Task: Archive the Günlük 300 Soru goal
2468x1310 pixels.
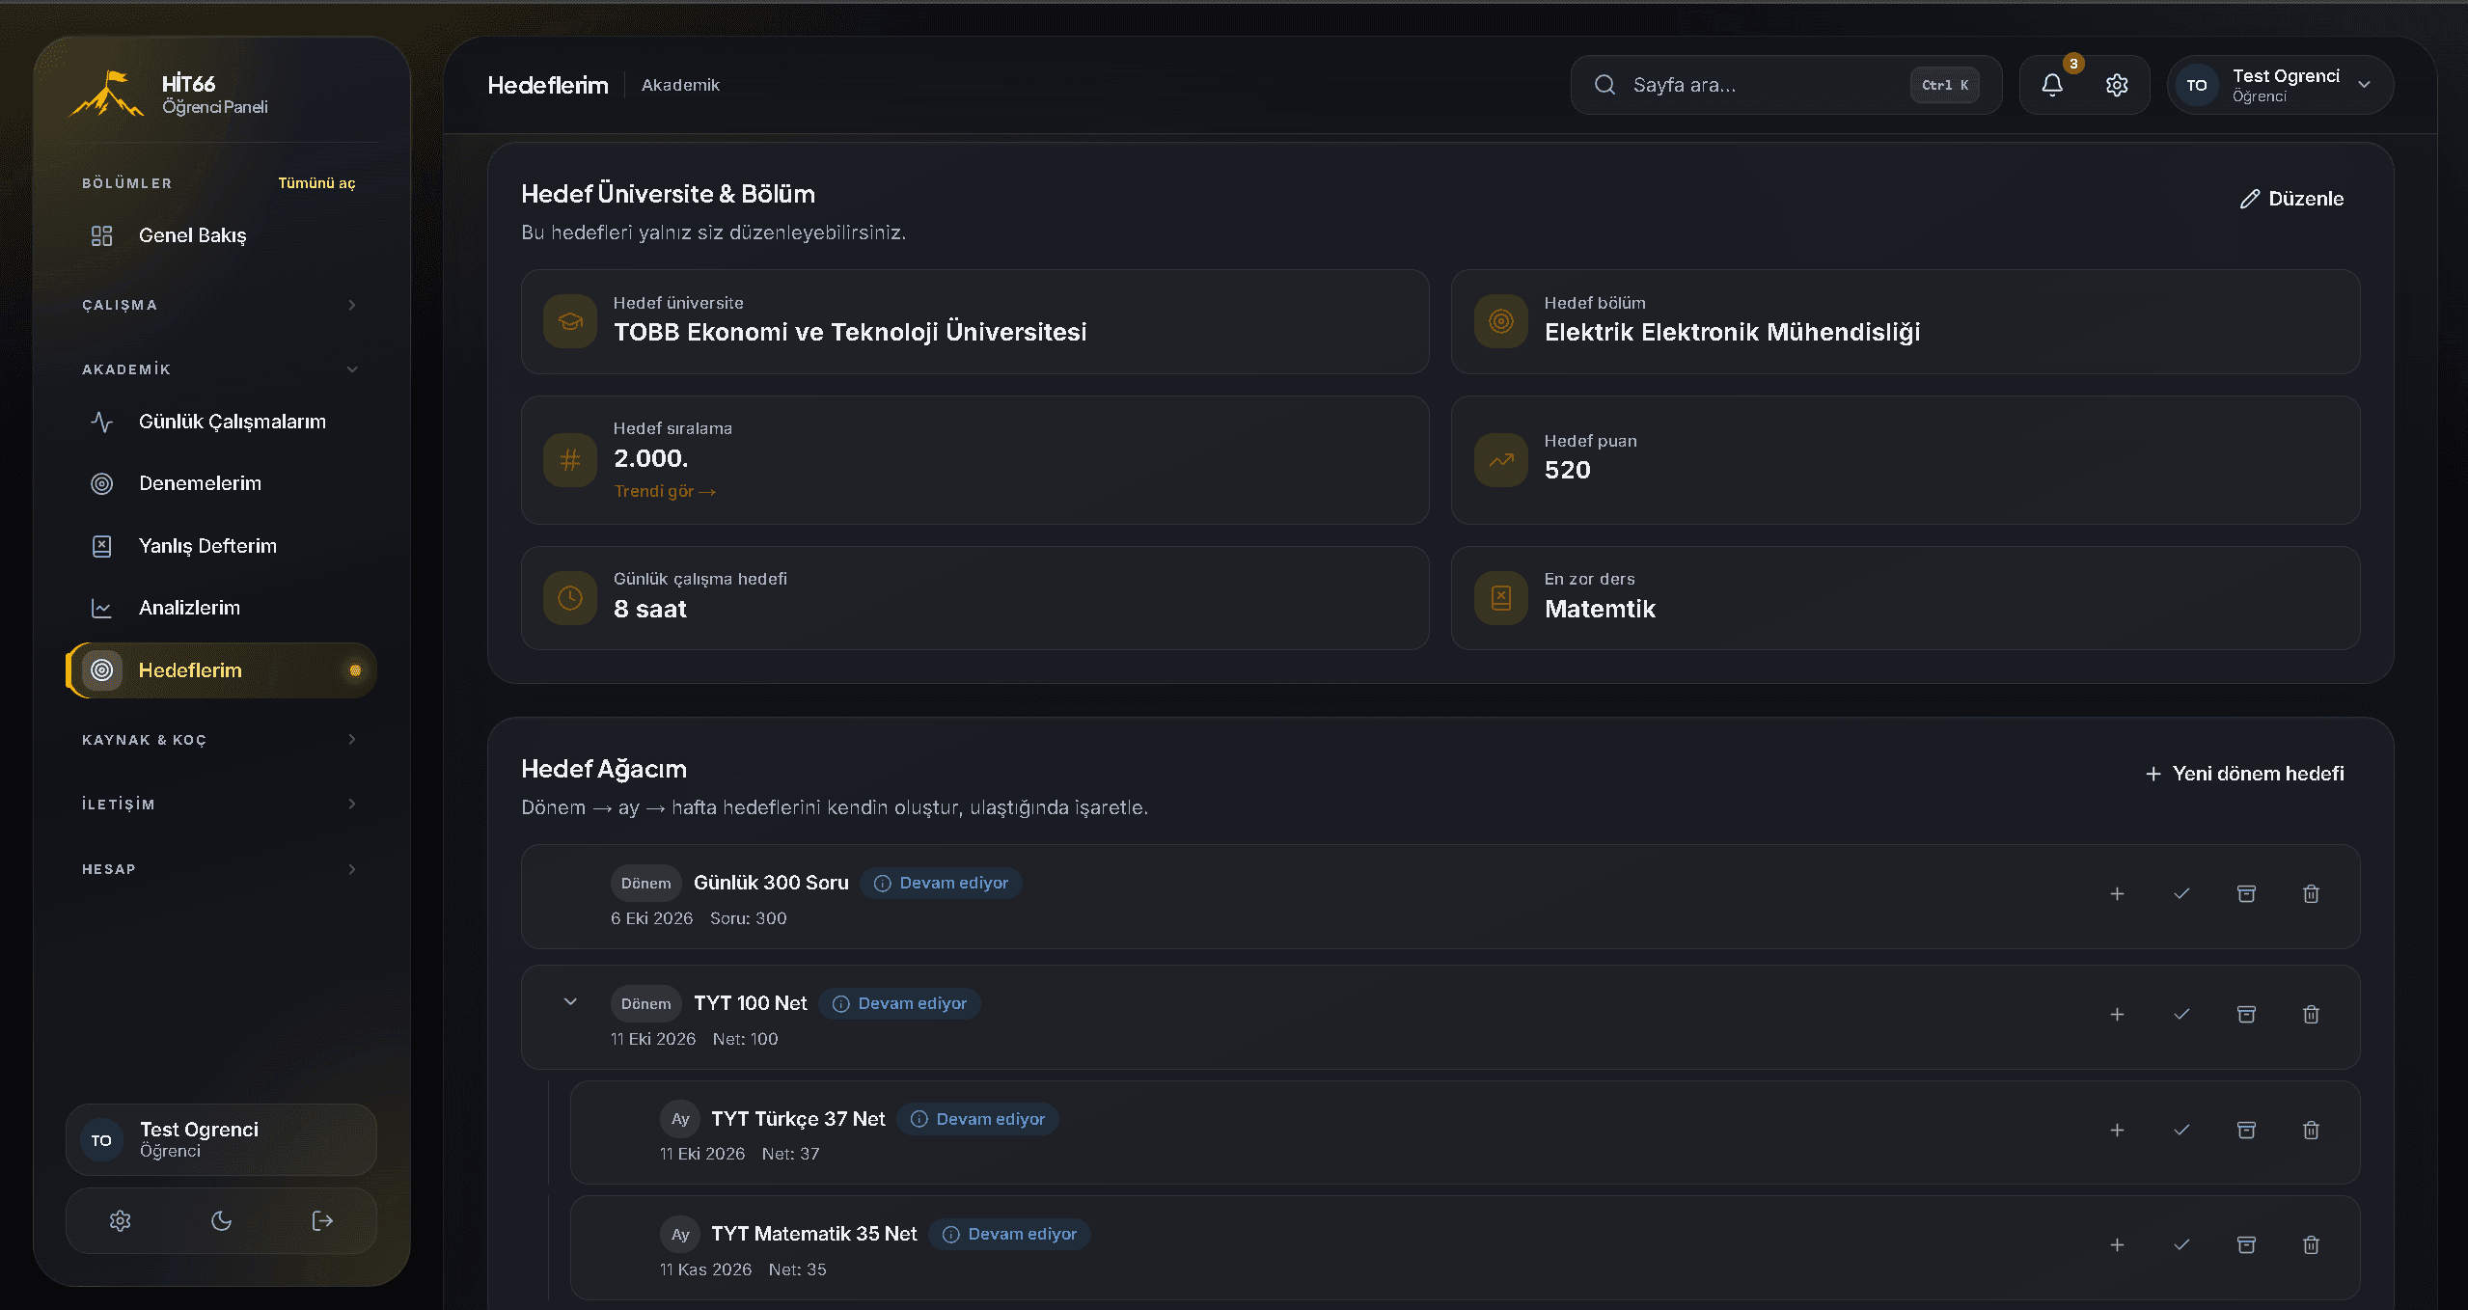Action: click(x=2246, y=894)
